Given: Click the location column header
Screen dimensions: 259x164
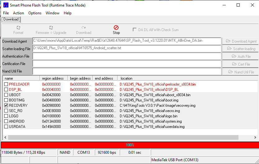Looking at the screenshot, I should click(187, 78).
